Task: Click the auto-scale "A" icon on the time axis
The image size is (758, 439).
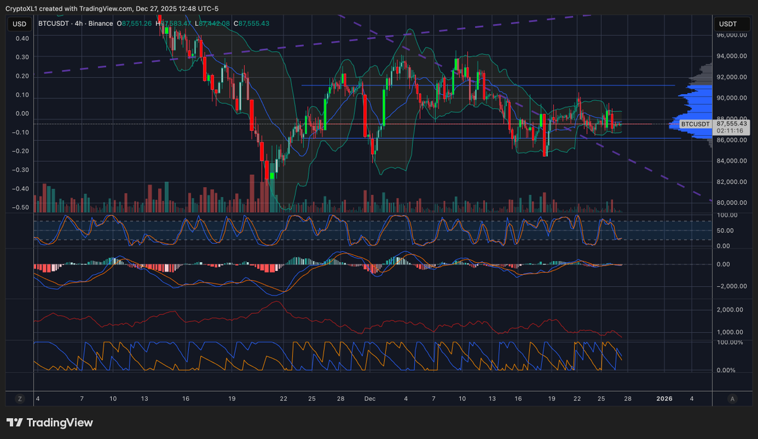Action: (731, 399)
